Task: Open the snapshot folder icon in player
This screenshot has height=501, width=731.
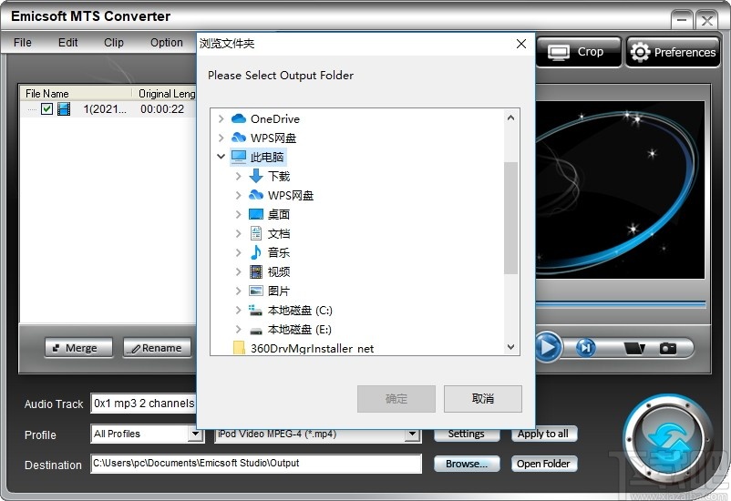Action: click(x=634, y=348)
